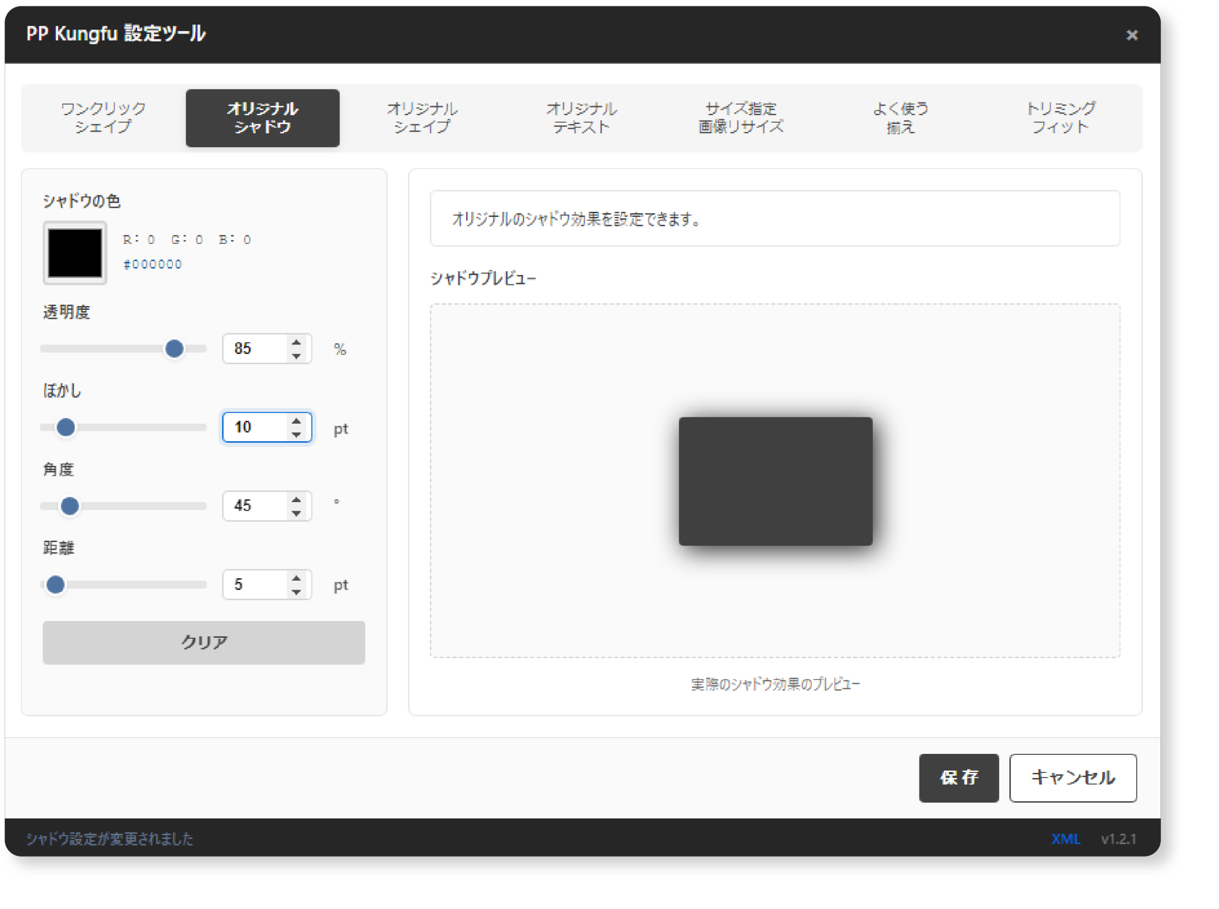Click the down arrow on 透明度 spinner
Viewport: 1219px width, 909px height.
(x=296, y=356)
